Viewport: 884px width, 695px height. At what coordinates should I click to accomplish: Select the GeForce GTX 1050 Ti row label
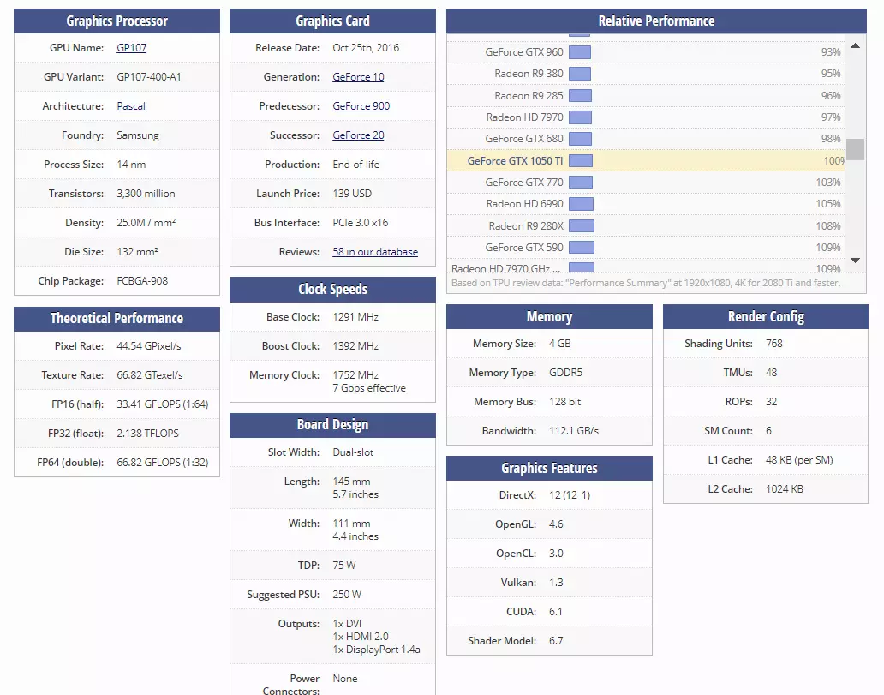[x=515, y=161]
